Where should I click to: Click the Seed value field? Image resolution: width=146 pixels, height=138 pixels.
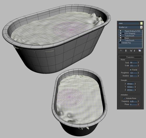click(133, 63)
